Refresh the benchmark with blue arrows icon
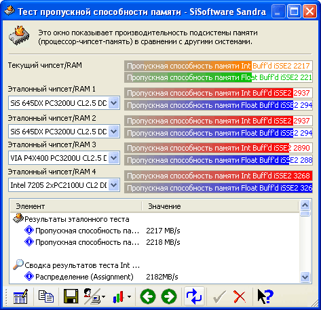This screenshot has height=310, width=321. coord(194,296)
